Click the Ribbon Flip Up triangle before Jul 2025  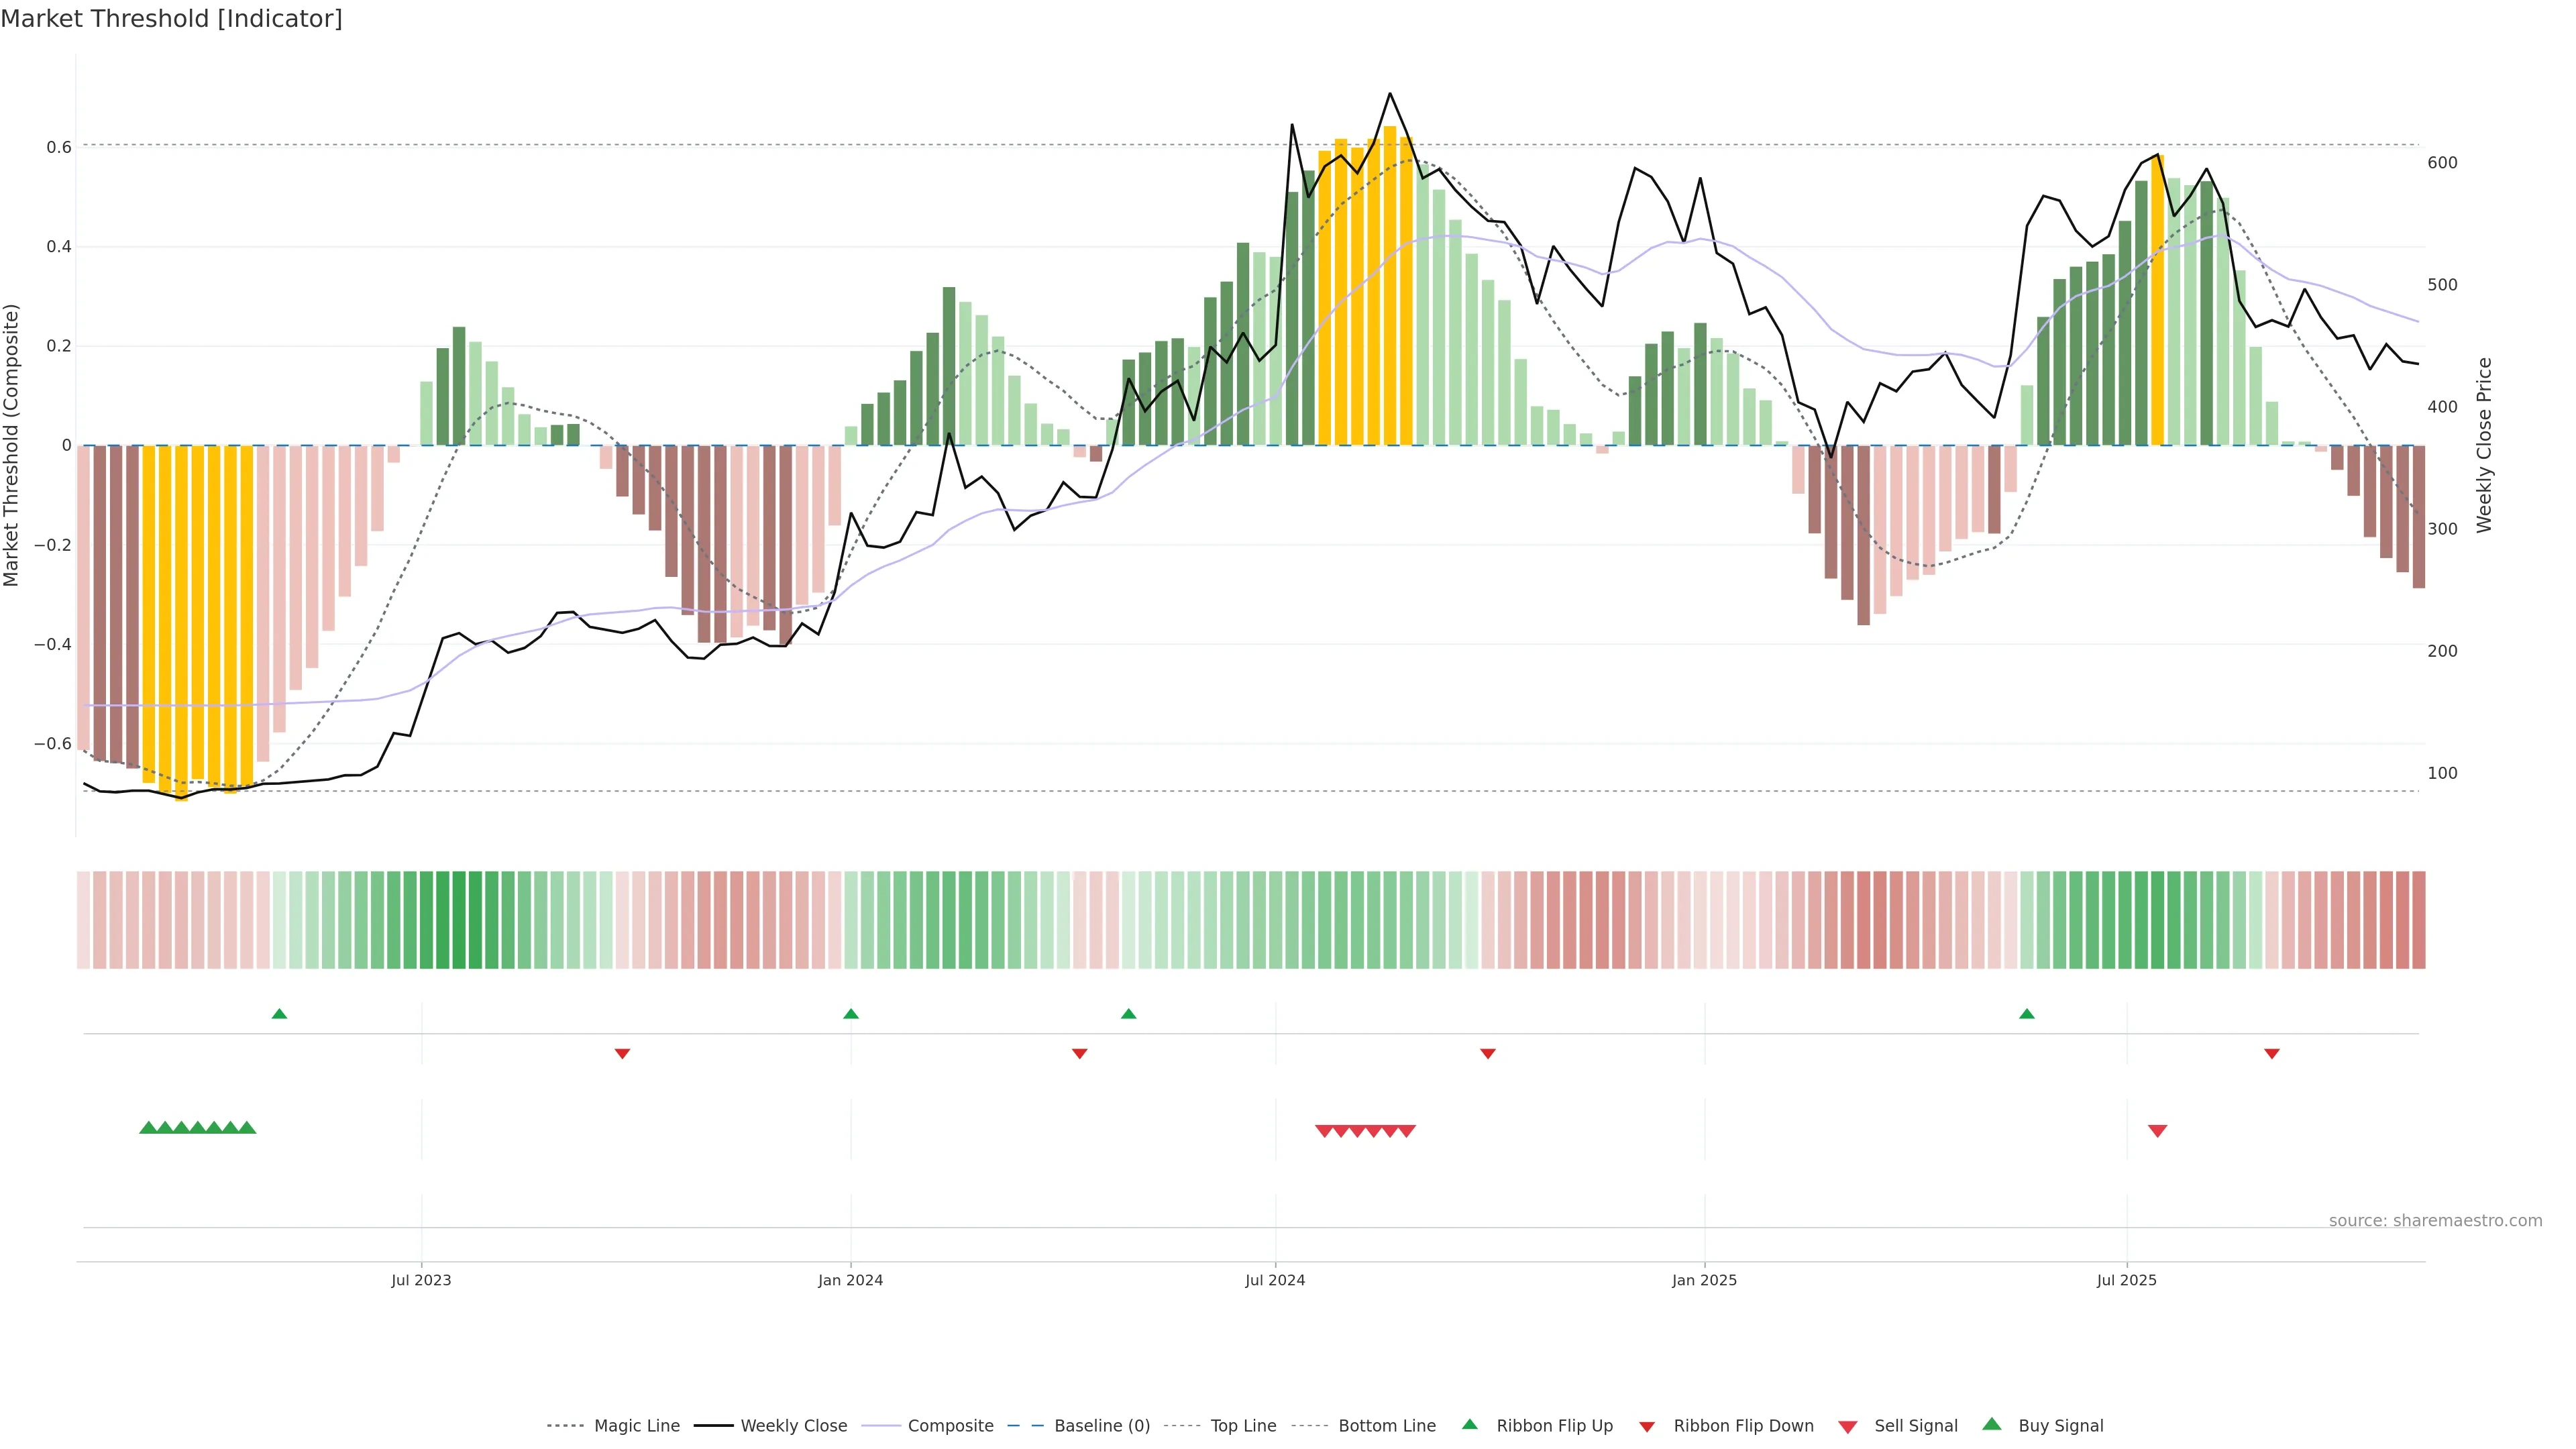point(2027,1014)
